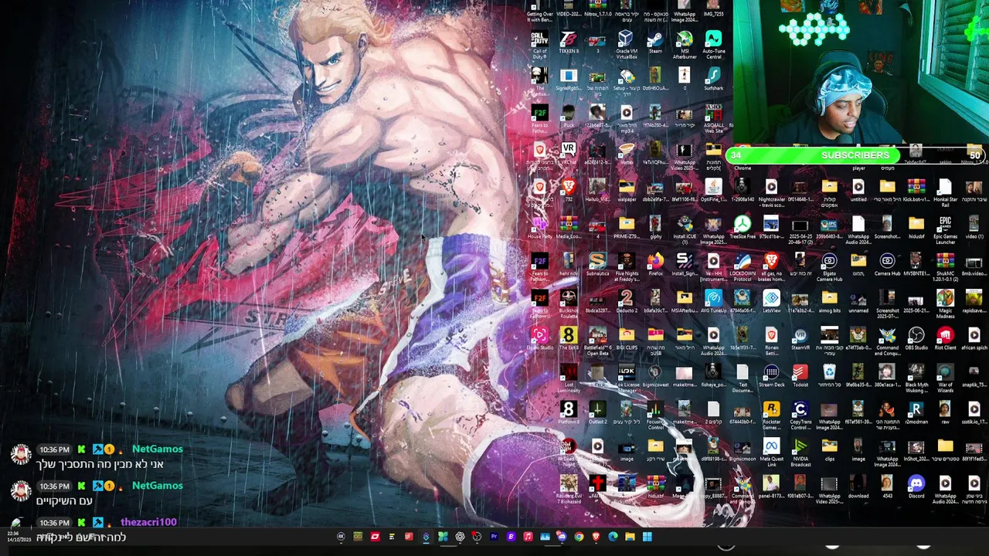The height and width of the screenshot is (556, 989).
Task: Click the SUBSCRIBERS goal bar overlay
Action: pos(855,155)
